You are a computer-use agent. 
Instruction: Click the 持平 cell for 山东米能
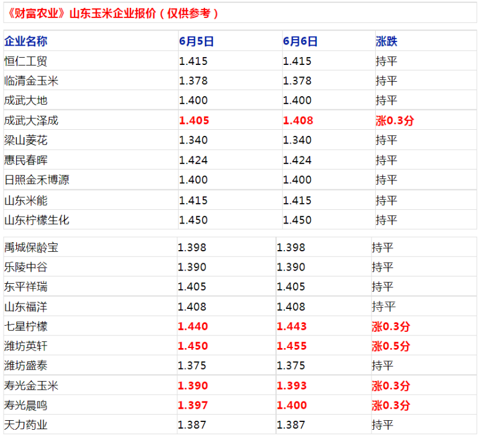click(x=387, y=201)
